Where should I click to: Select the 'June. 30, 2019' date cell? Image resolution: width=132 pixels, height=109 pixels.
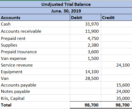(x=66, y=11)
